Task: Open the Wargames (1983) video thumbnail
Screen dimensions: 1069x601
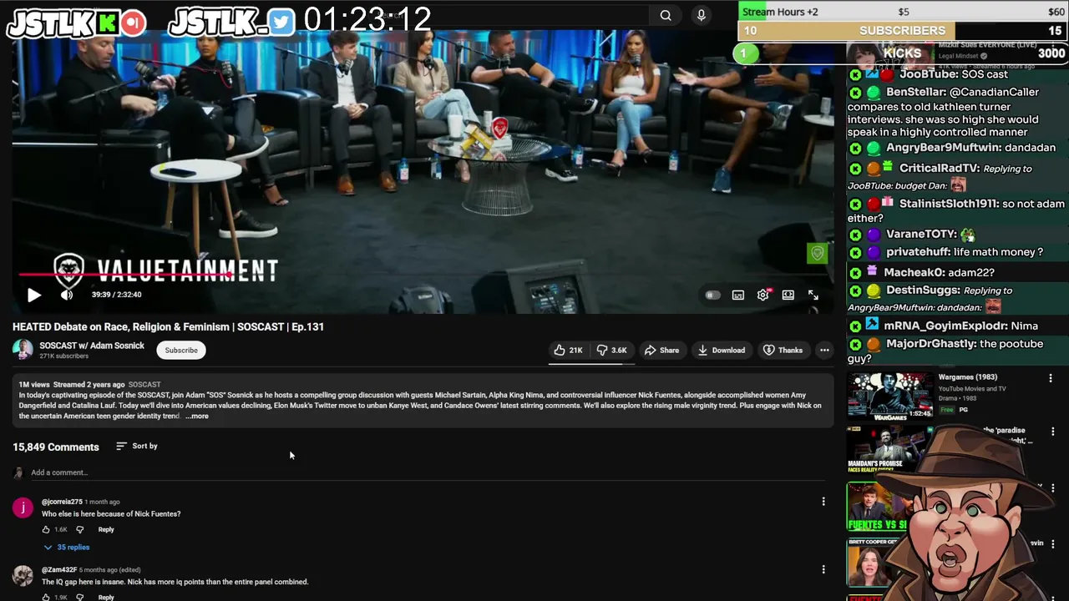Action: 889,396
